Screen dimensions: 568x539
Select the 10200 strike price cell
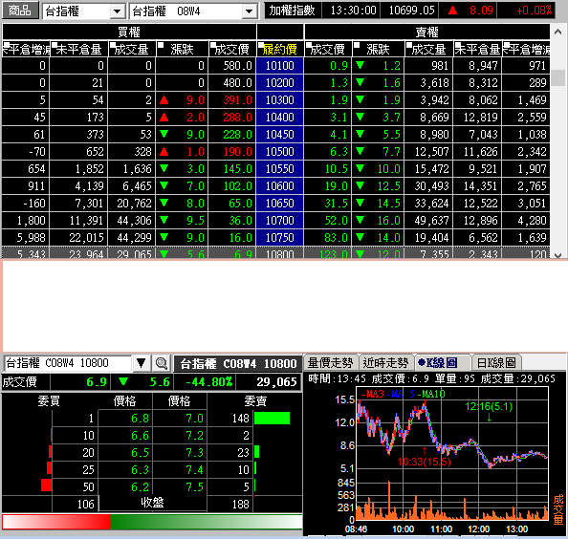click(x=279, y=83)
